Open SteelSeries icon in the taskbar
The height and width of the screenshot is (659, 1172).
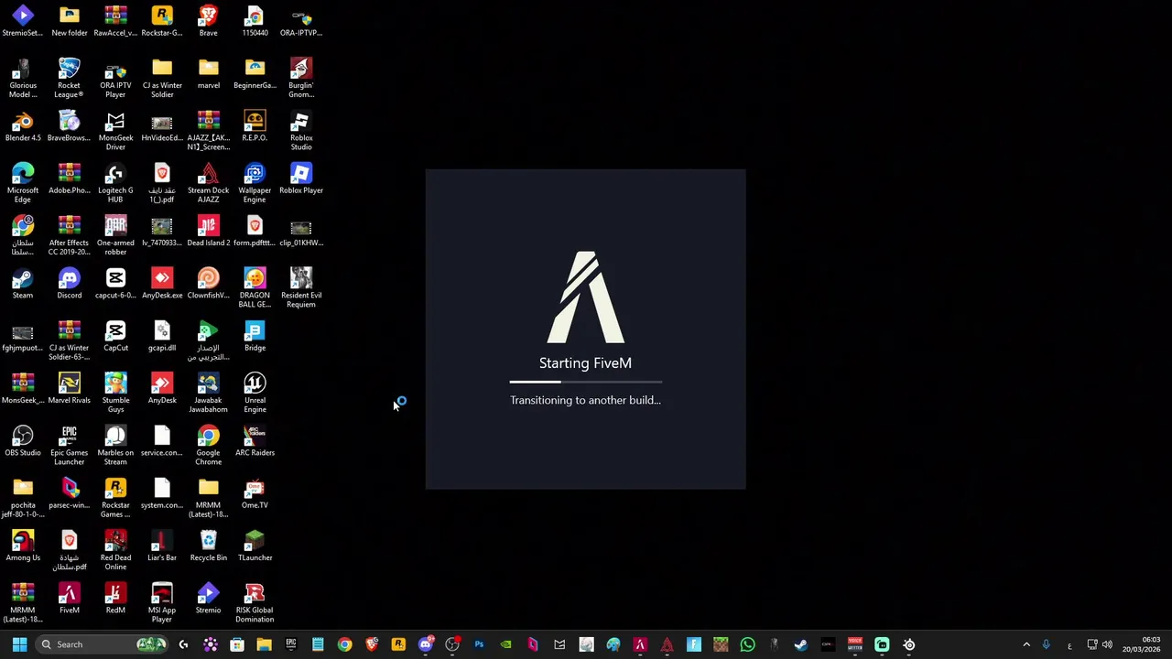909,644
